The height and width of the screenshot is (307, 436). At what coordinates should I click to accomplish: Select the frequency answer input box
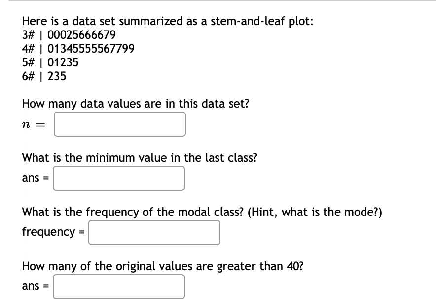tap(154, 232)
